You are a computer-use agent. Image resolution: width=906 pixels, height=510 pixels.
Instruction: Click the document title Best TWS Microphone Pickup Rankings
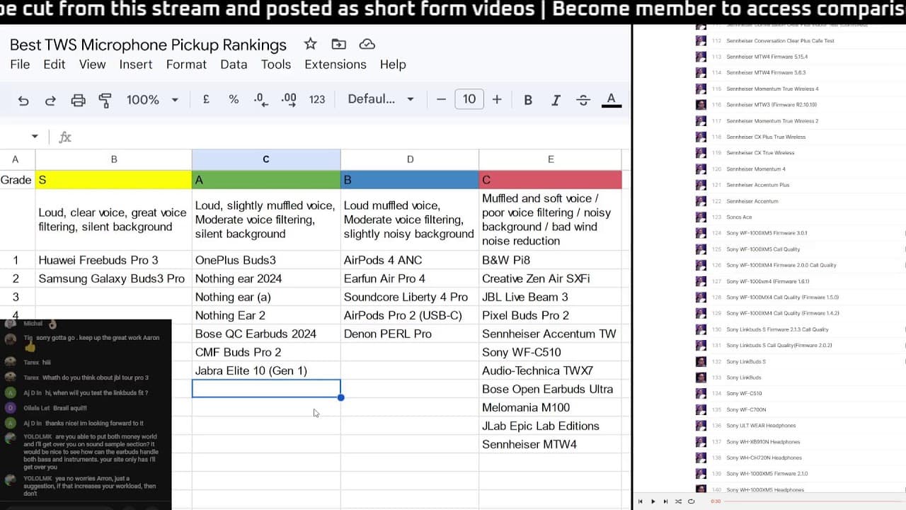point(148,45)
